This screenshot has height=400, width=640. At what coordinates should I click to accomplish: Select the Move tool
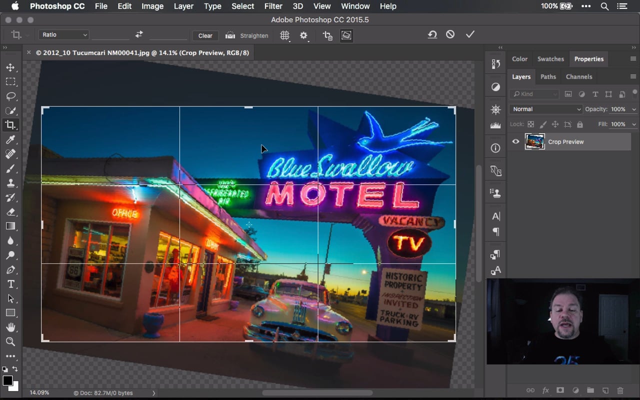pos(10,67)
